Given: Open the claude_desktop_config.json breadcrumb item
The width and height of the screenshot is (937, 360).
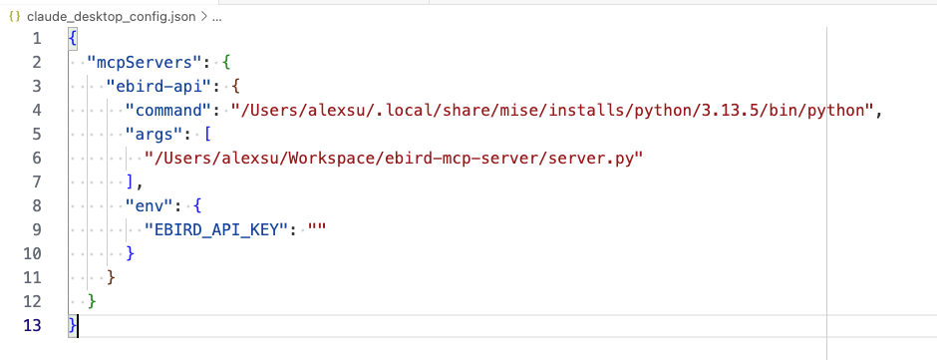Looking at the screenshot, I should 112,17.
